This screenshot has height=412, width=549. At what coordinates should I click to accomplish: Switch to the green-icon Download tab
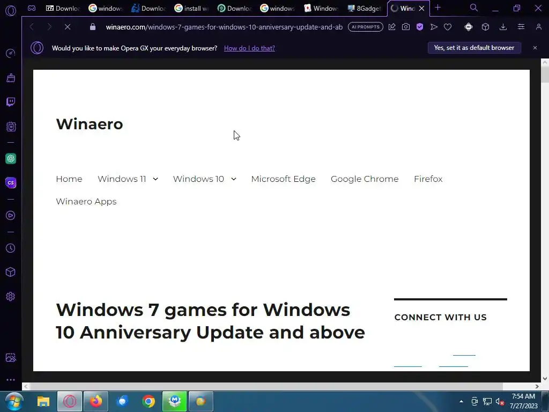[235, 8]
